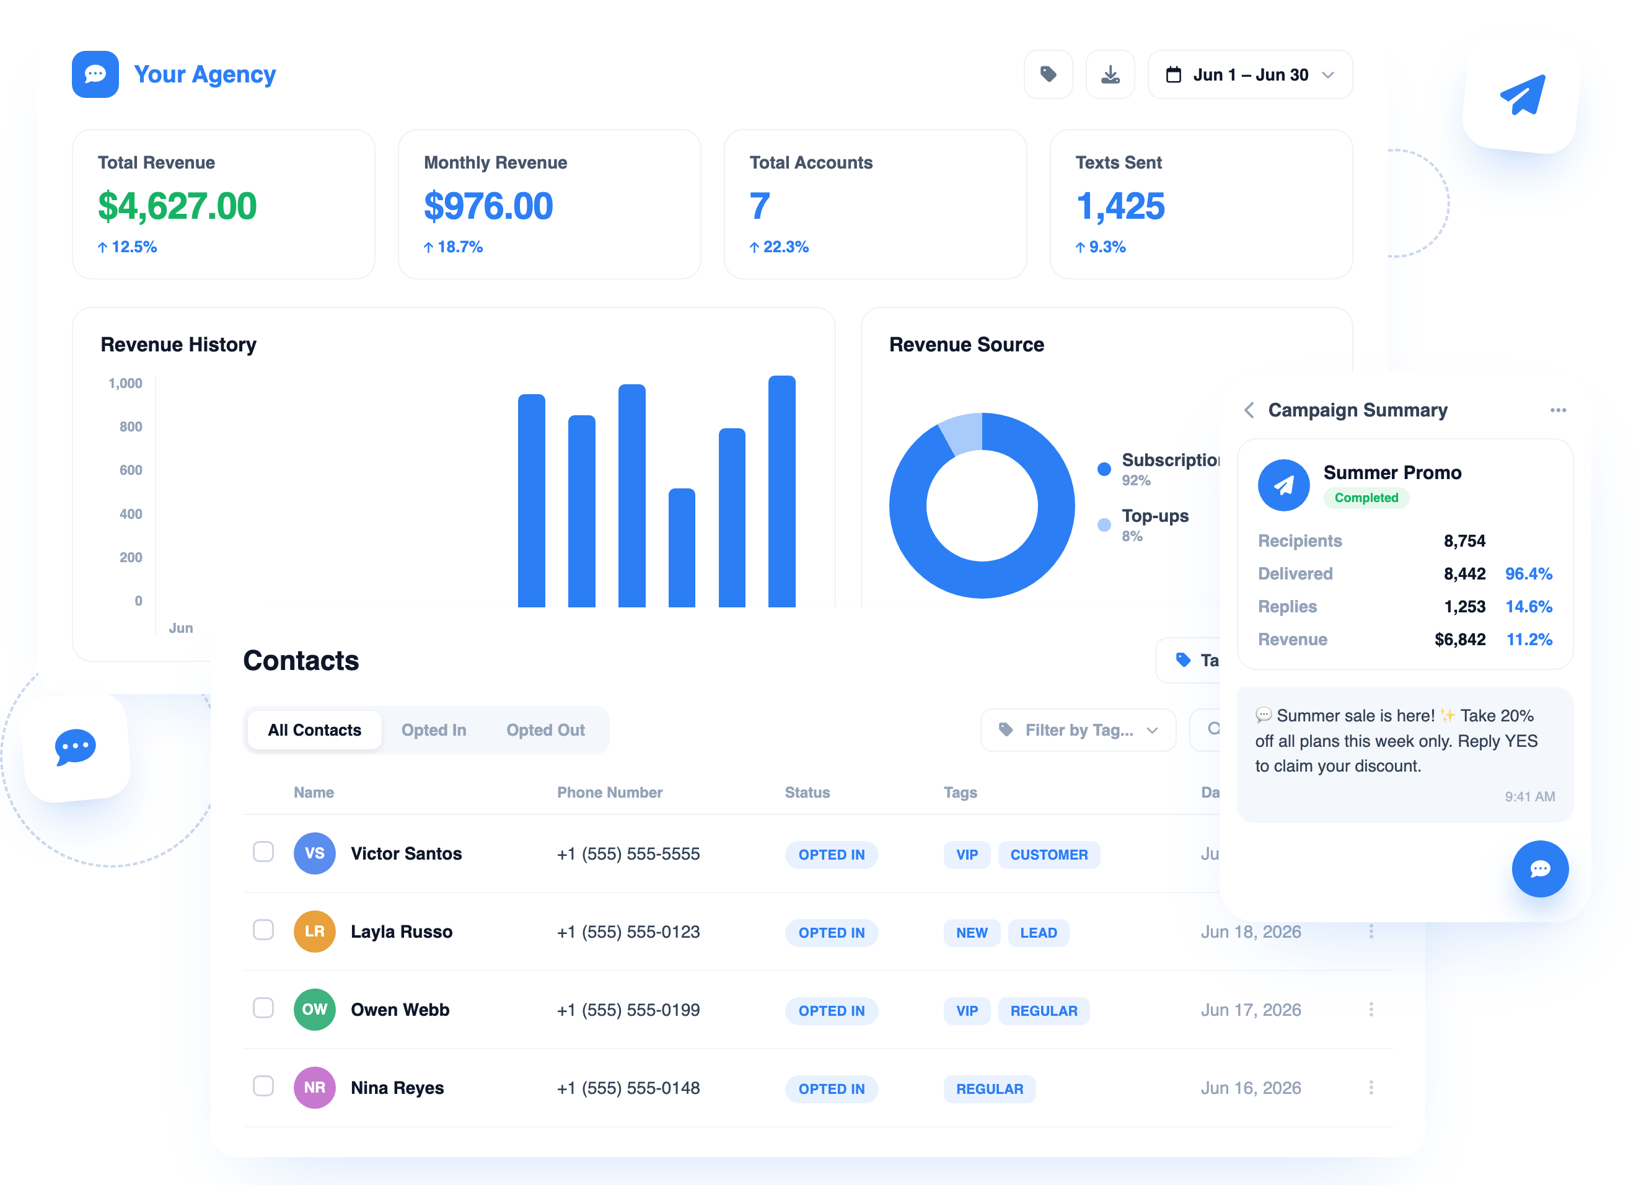Open more options for Layla Russo row
Viewport: 1636px width, 1185px height.
1371,931
